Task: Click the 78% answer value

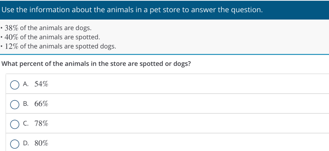Action: 42,124
